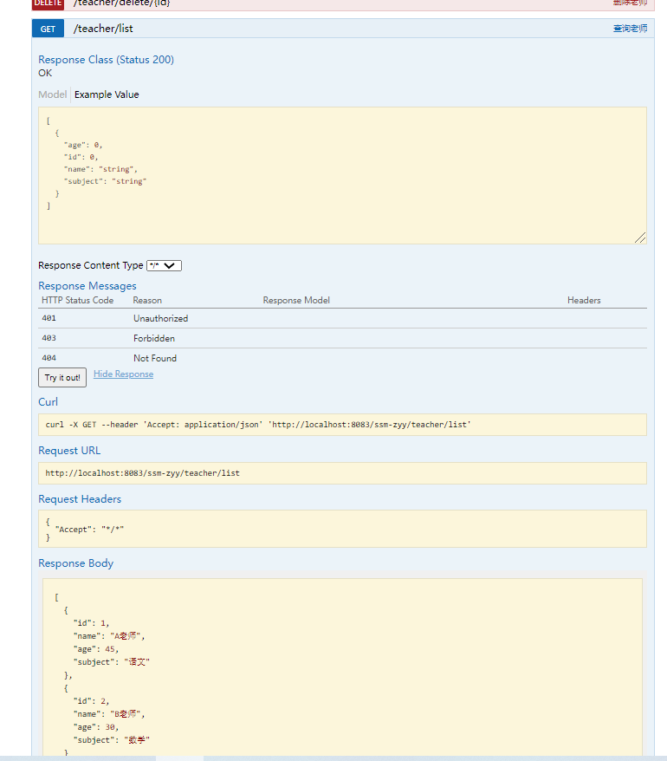Image resolution: width=667 pixels, height=761 pixels.
Task: Click the Response Messages heading
Action: click(87, 286)
